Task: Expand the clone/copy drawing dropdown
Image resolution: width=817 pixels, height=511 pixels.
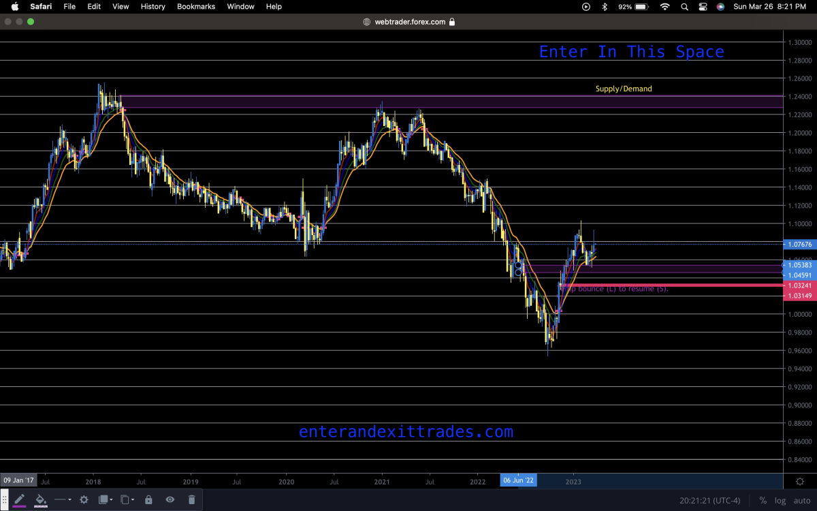Action: (127, 499)
